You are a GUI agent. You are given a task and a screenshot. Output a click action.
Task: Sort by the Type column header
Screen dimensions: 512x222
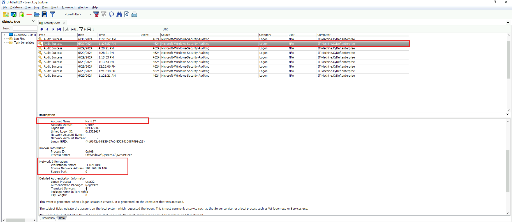click(57, 35)
